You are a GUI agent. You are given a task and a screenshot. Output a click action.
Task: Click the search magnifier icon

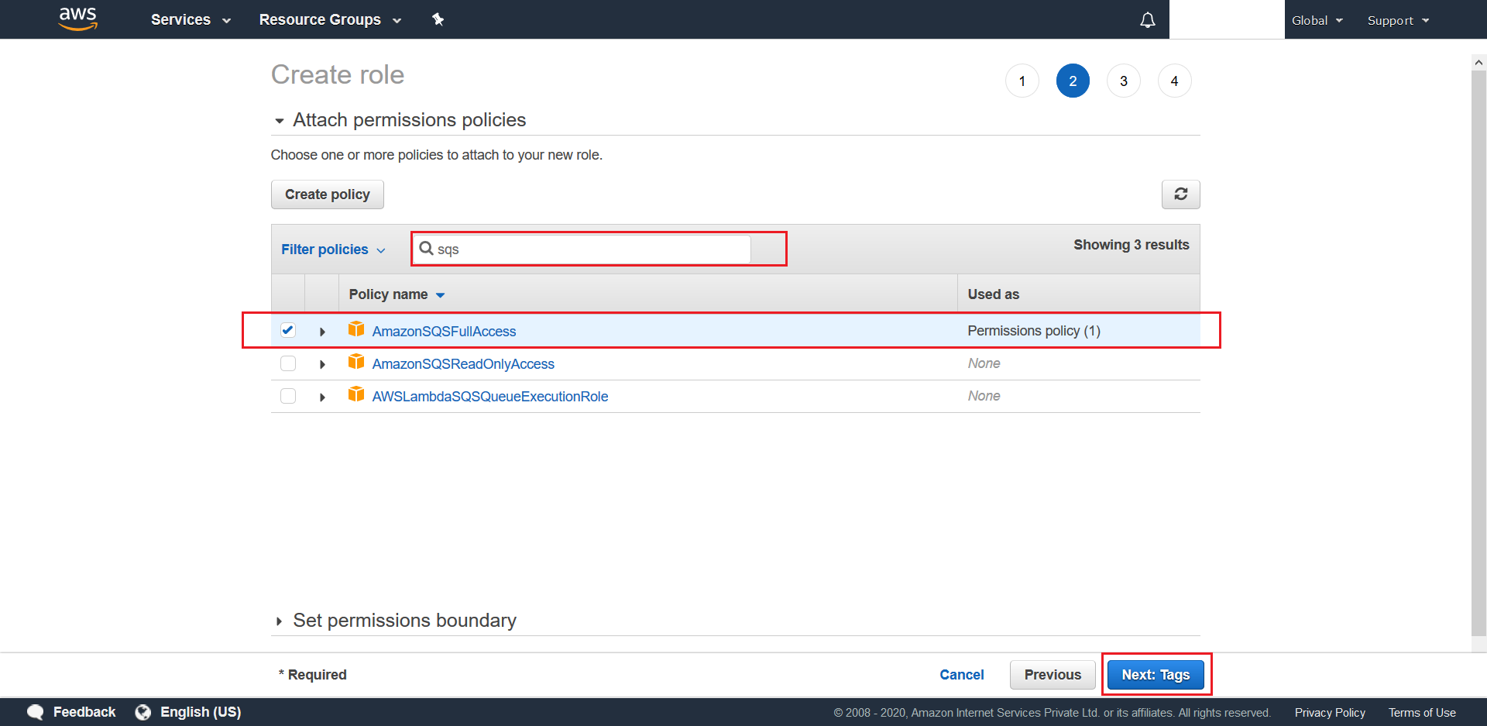426,249
